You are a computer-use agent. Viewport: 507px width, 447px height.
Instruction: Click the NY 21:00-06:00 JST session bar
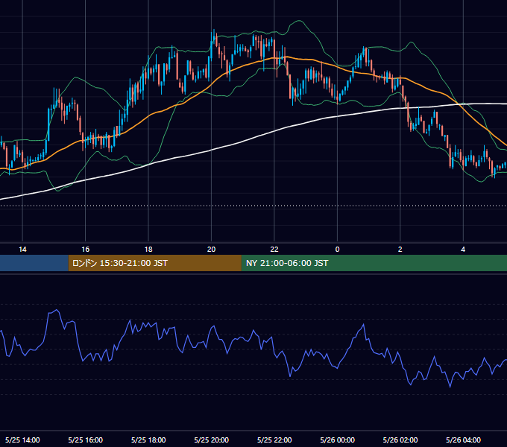click(x=374, y=263)
